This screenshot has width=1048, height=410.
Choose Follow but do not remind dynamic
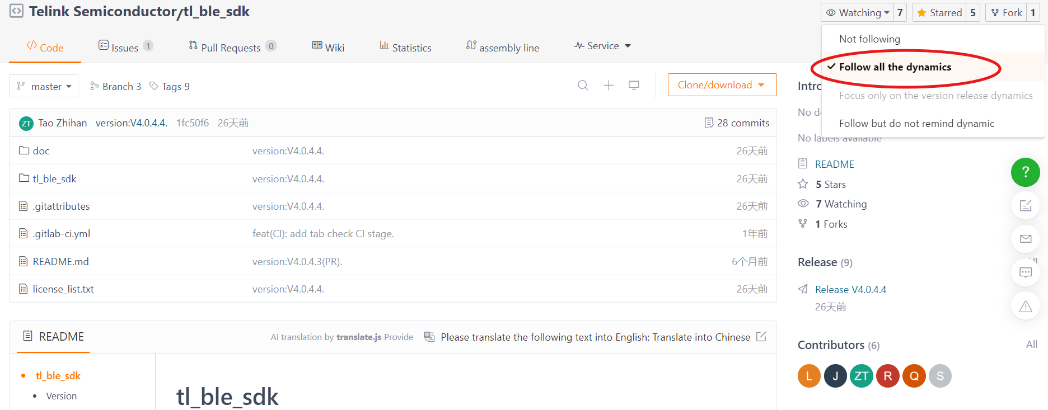click(x=916, y=124)
